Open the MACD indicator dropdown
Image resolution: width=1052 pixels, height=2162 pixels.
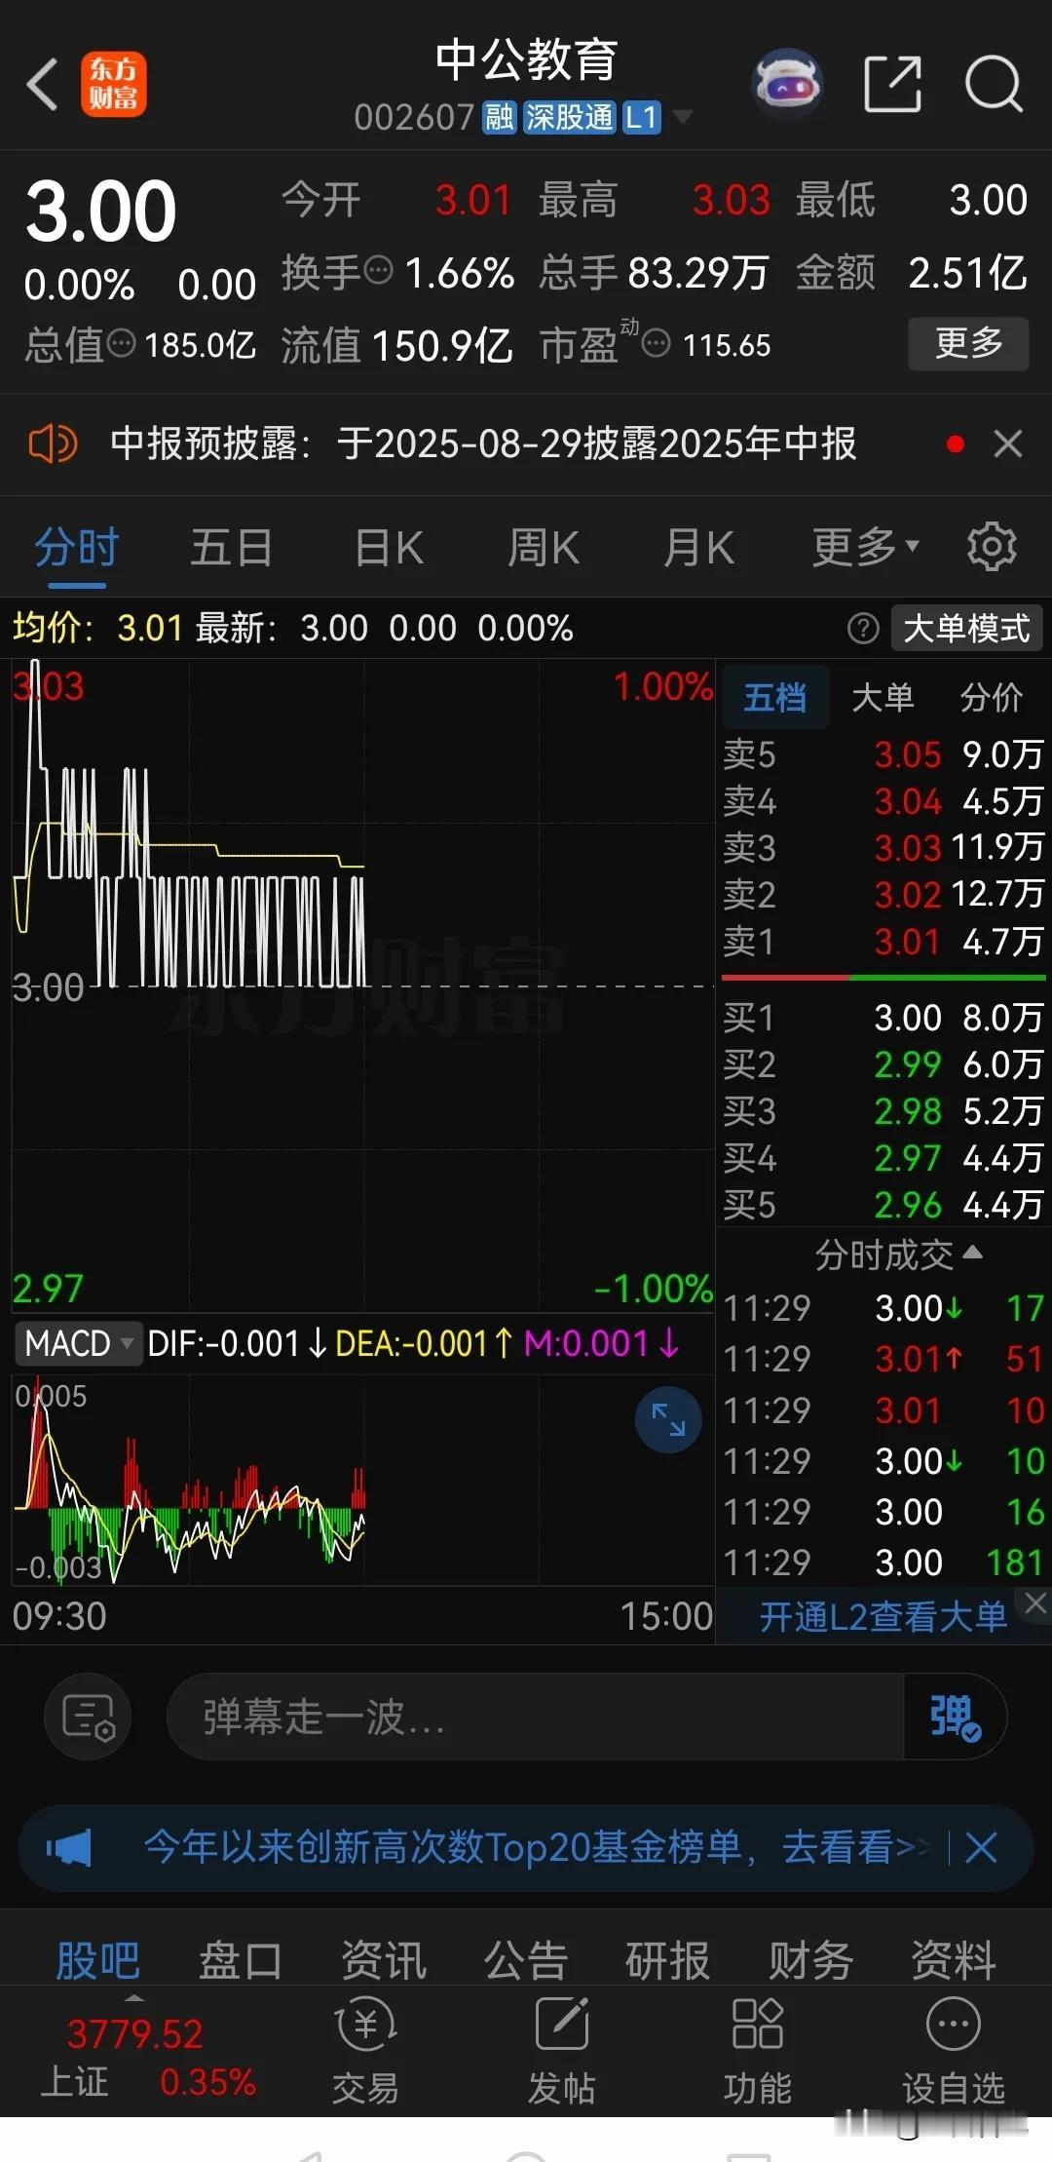click(78, 1343)
